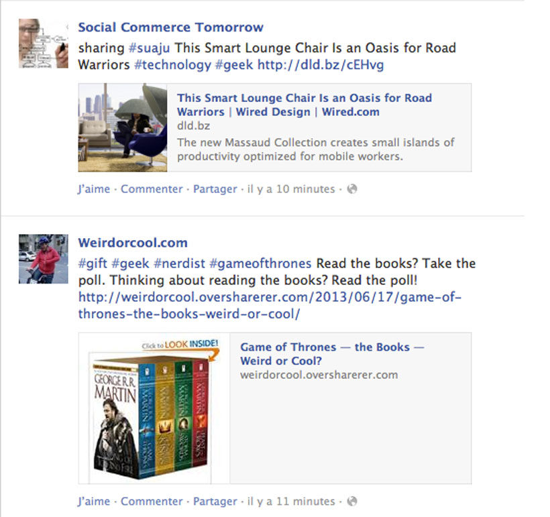
Task: Visit the Social Commerce Tomorrow page name
Action: click(x=171, y=27)
